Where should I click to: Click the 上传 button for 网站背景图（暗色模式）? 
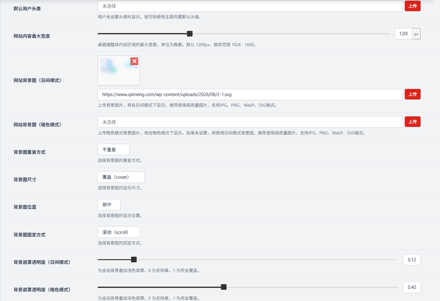pos(413,122)
